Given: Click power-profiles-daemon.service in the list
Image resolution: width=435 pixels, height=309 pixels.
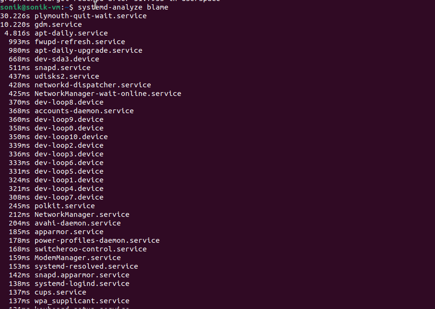Looking at the screenshot, I should point(97,240).
